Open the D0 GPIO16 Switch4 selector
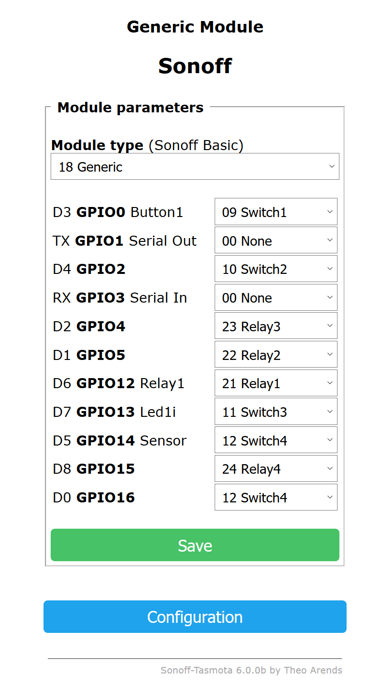The image size is (370, 696). 275,497
